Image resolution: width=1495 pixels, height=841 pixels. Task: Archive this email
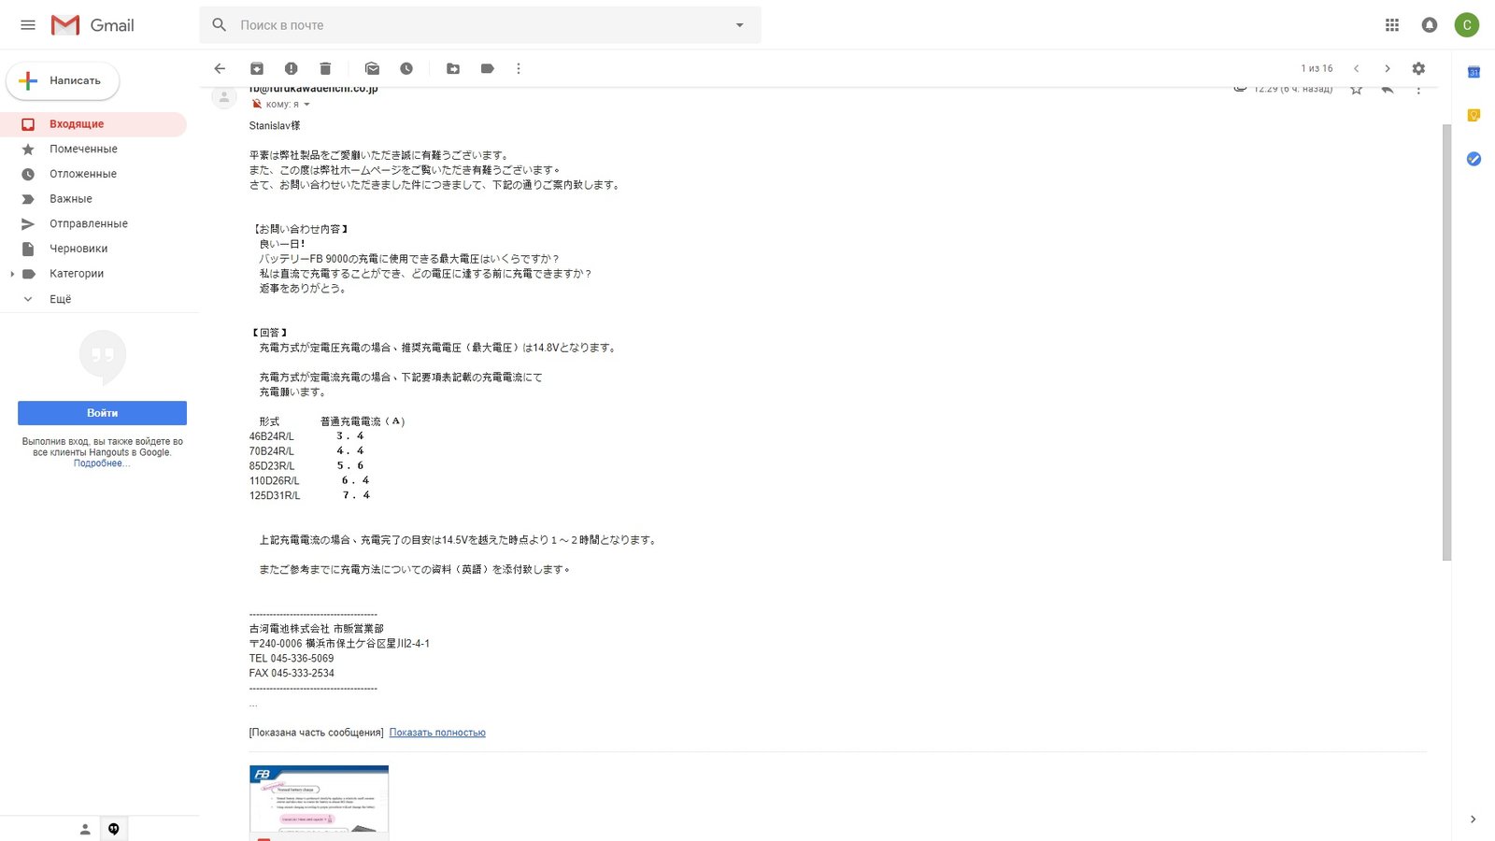[x=257, y=68]
